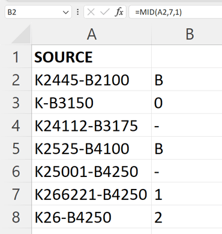Select cell containing K25001-B4250
The width and height of the screenshot is (222, 234).
91,171
